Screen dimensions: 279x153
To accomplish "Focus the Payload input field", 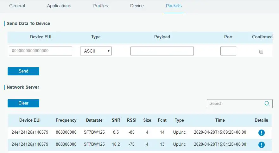I will coord(162,51).
